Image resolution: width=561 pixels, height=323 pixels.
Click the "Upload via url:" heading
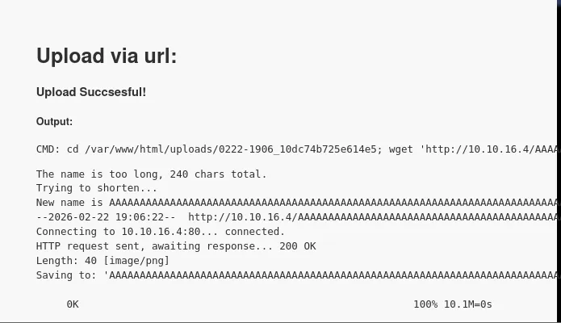click(106, 56)
